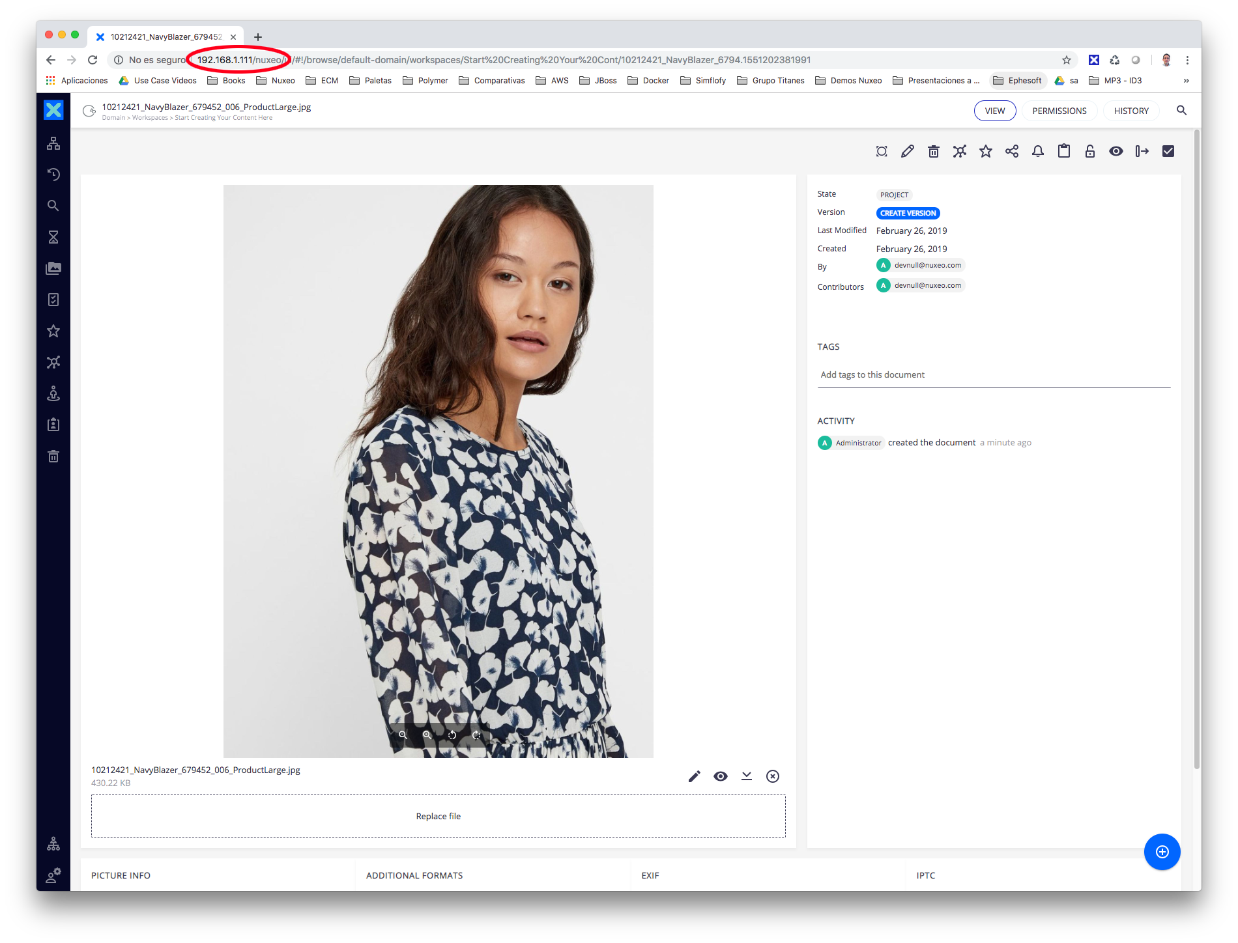Click the share icon in toolbar
This screenshot has height=943, width=1238.
tap(1011, 152)
